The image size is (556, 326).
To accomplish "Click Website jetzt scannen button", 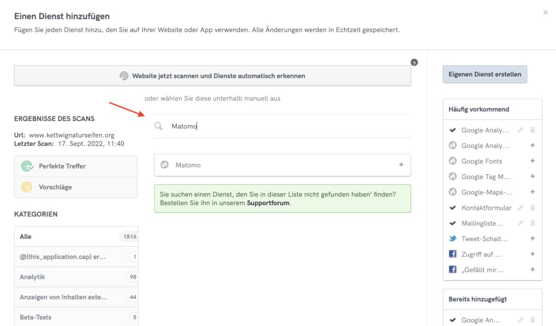I will tap(212, 76).
